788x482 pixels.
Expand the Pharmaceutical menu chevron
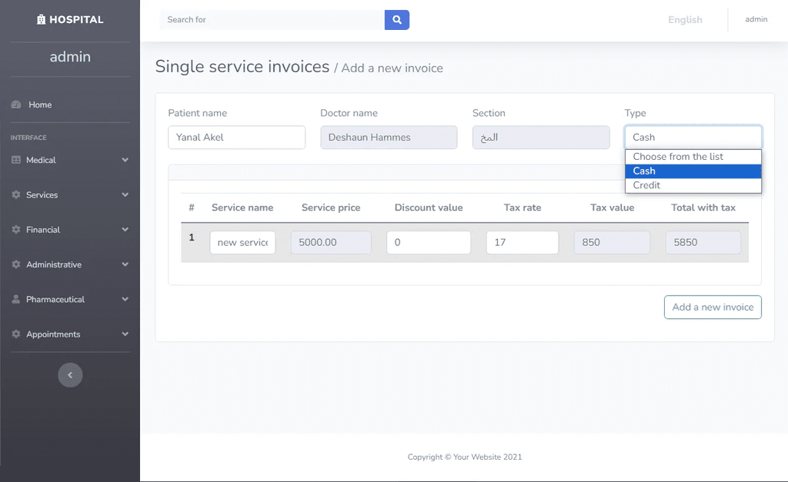125,299
